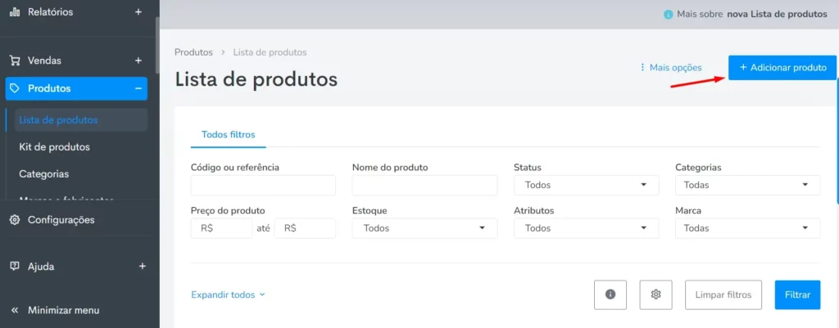Open the Status dropdown
This screenshot has width=839, height=328.
[x=586, y=185]
